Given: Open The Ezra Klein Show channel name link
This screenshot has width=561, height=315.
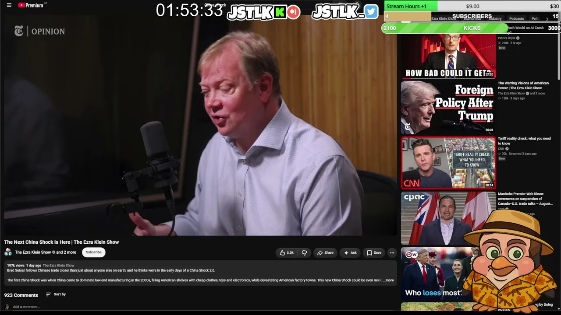Looking at the screenshot, I should pos(33,252).
